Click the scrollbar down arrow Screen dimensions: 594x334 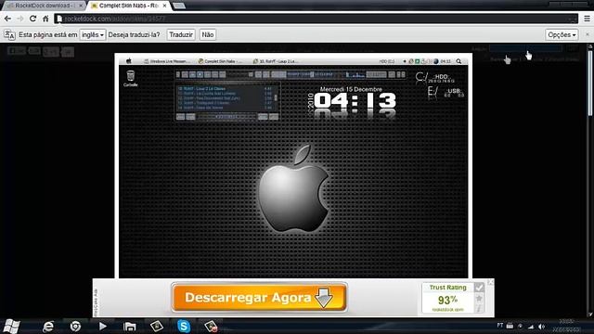pyautogui.click(x=590, y=314)
